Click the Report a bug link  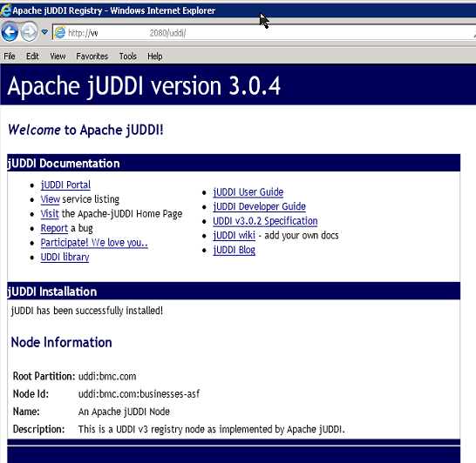(x=54, y=228)
